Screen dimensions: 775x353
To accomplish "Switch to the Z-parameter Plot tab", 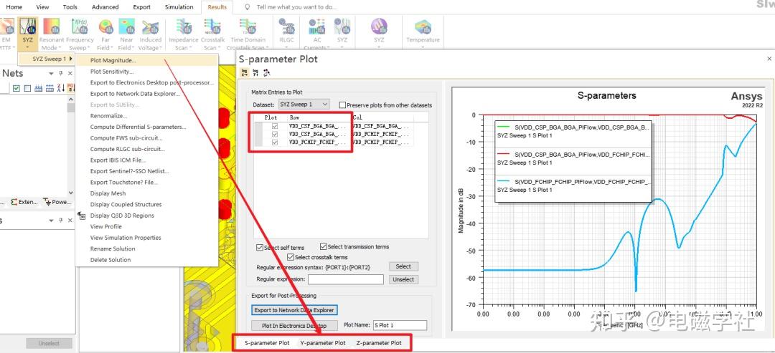I will tap(379, 343).
